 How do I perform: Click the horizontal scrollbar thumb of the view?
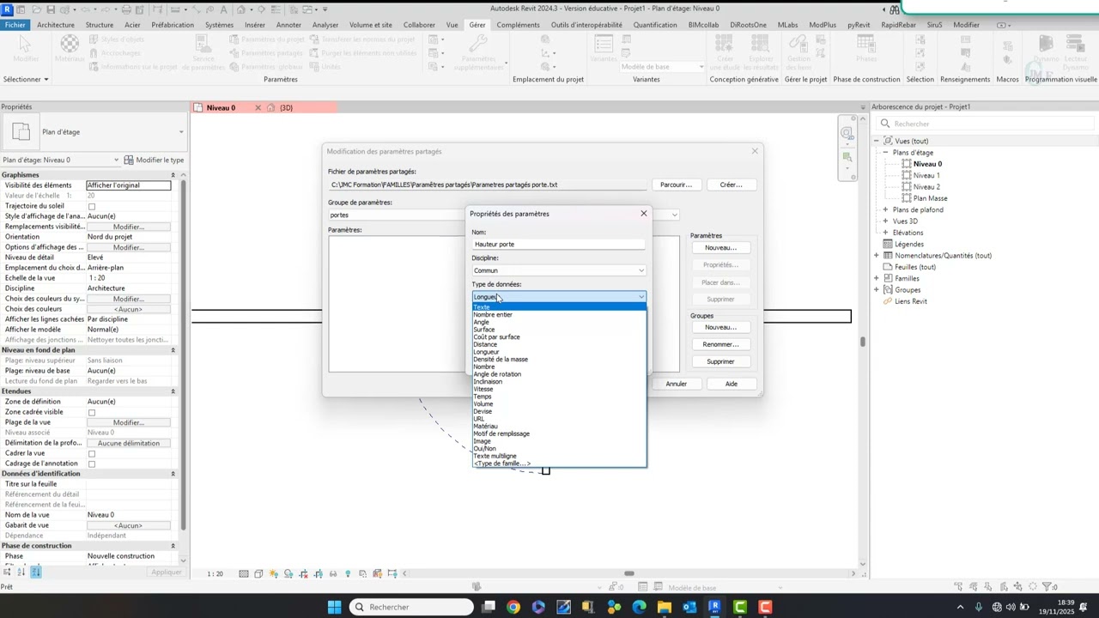[x=628, y=573]
